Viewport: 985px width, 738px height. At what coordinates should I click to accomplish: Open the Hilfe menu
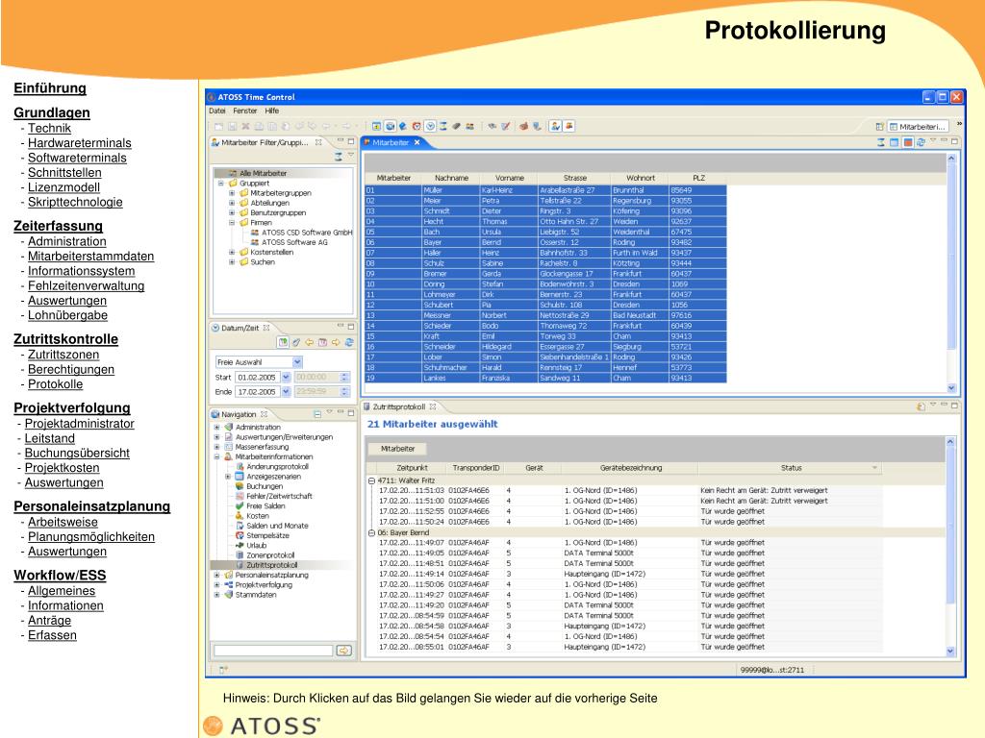coord(272,111)
